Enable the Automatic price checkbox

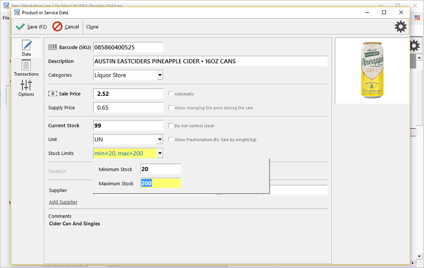pos(171,93)
